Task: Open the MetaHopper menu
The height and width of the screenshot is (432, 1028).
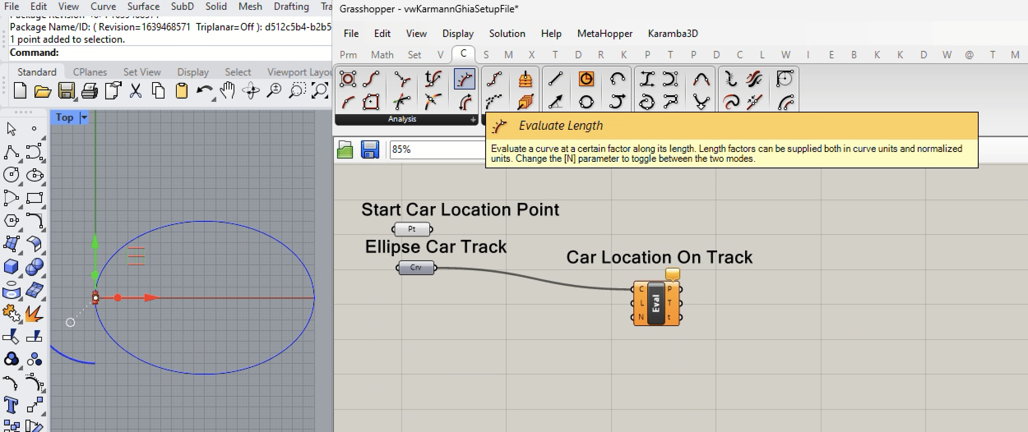Action: pos(604,34)
